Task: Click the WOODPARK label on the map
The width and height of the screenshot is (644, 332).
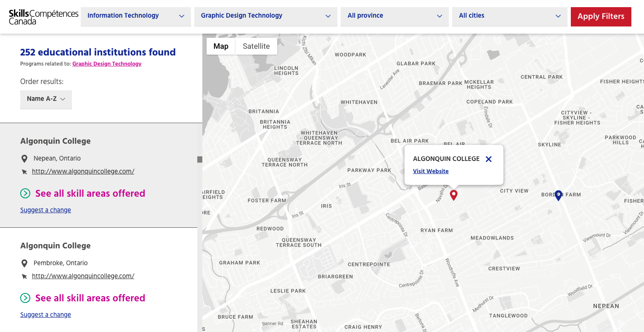Action: 350,55
